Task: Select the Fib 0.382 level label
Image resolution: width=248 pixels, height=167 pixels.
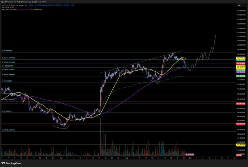Action: (x=8, y=62)
